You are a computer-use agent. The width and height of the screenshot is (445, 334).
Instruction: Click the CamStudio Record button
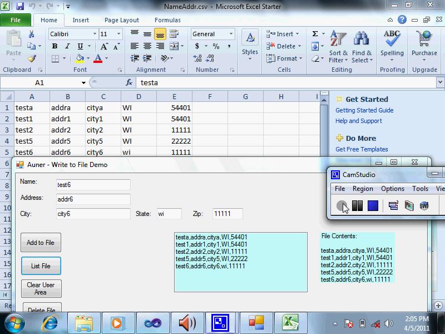[x=342, y=206]
